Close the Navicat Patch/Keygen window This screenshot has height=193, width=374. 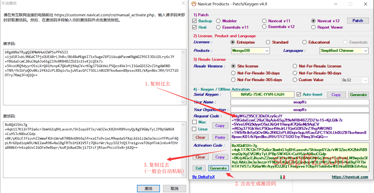[x=365, y=4]
